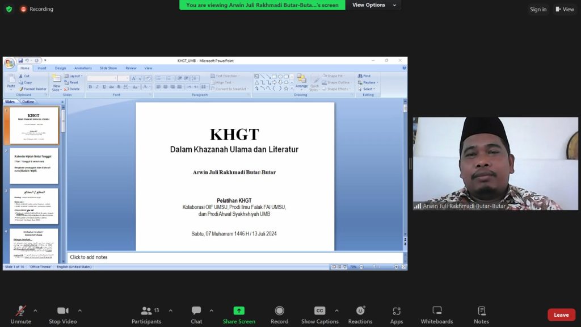Viewport: 581px width, 327px height.
Task: Open the Outline tab in slide pane
Action: (x=28, y=102)
